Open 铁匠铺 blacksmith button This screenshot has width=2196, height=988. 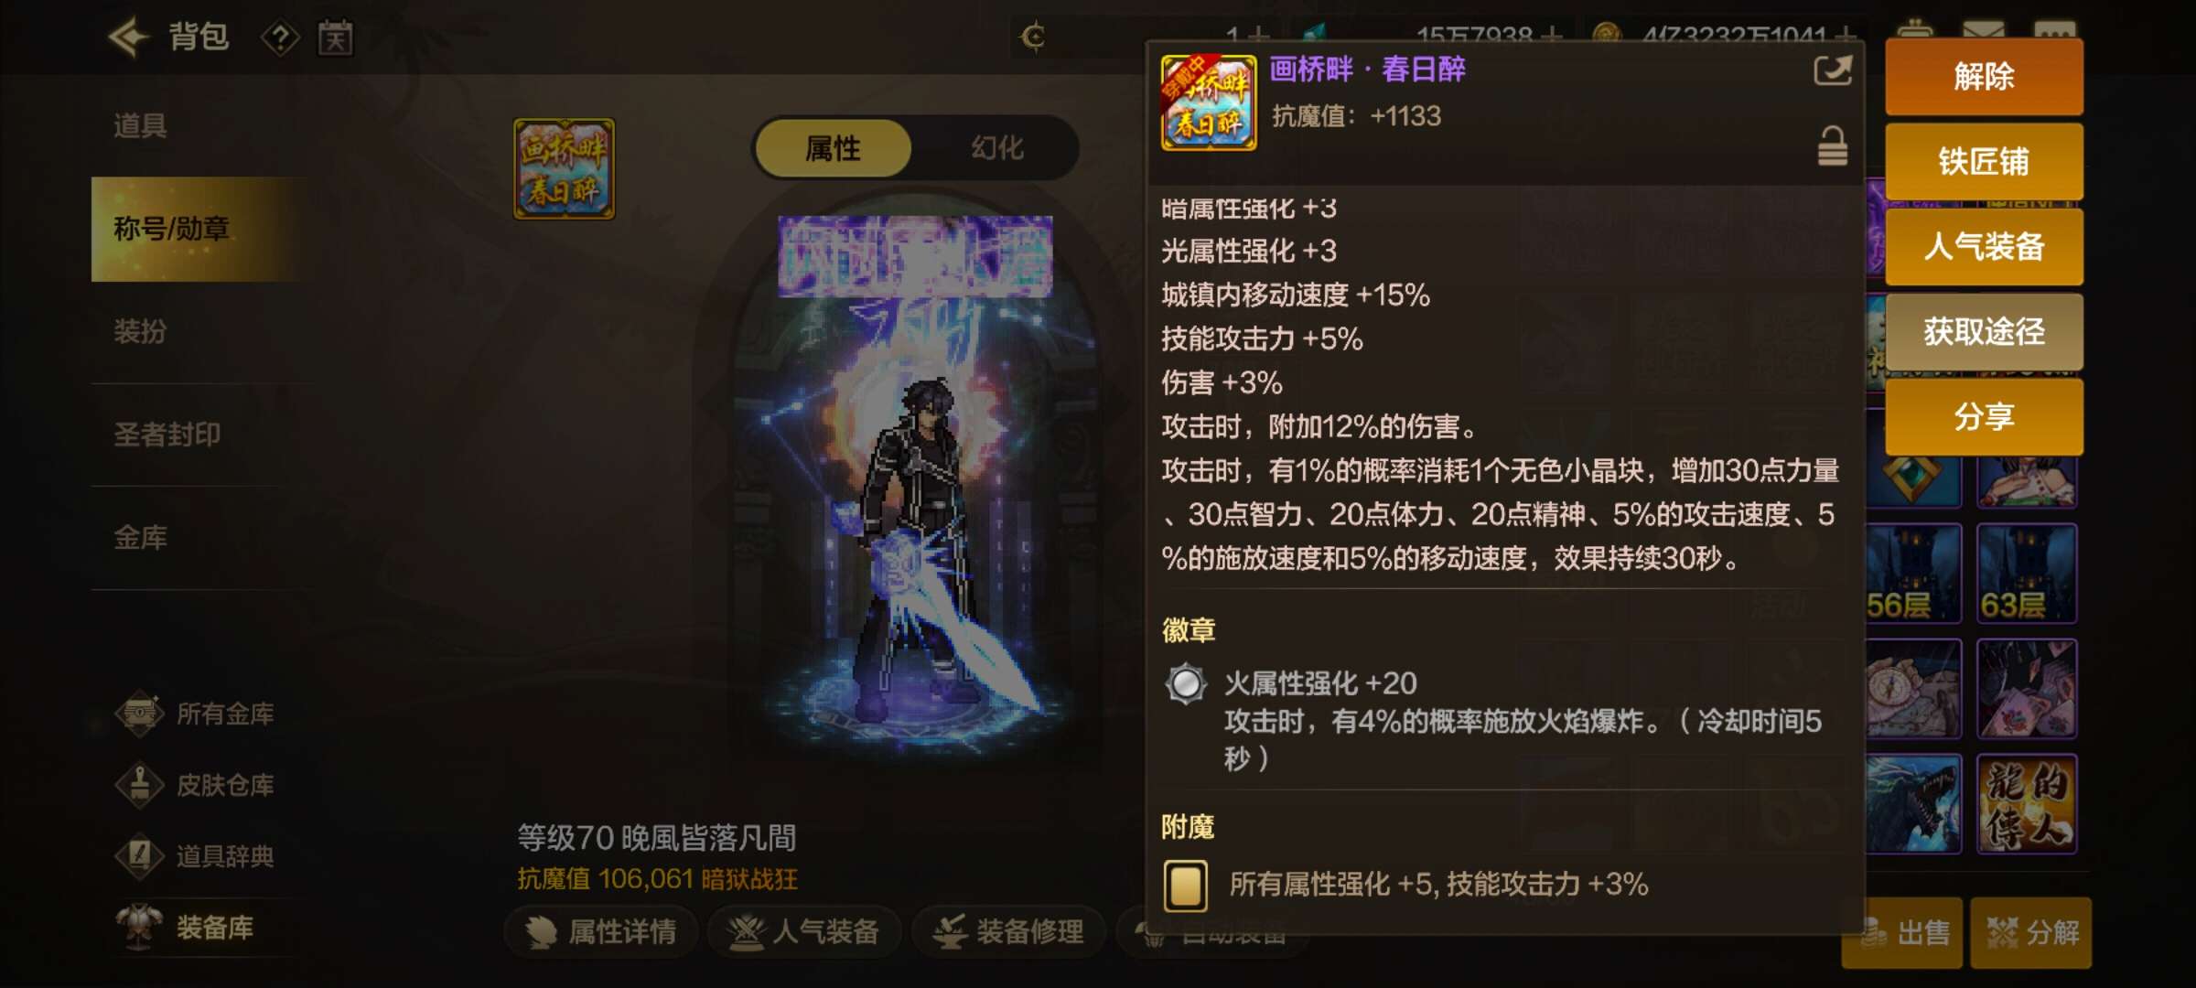1984,162
